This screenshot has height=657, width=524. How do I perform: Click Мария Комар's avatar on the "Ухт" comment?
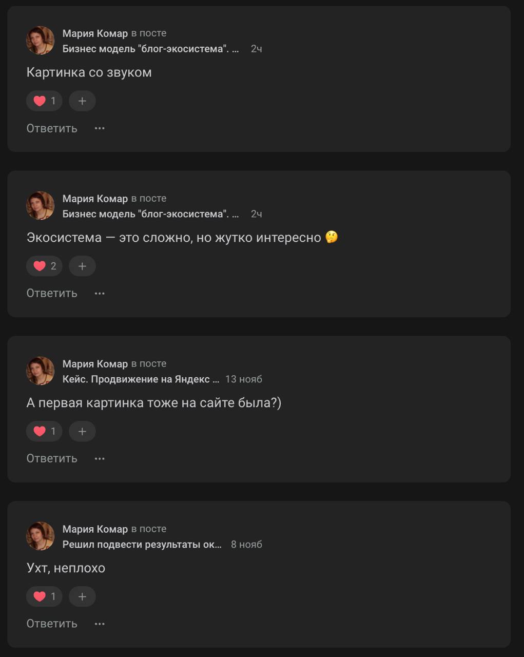click(x=40, y=536)
